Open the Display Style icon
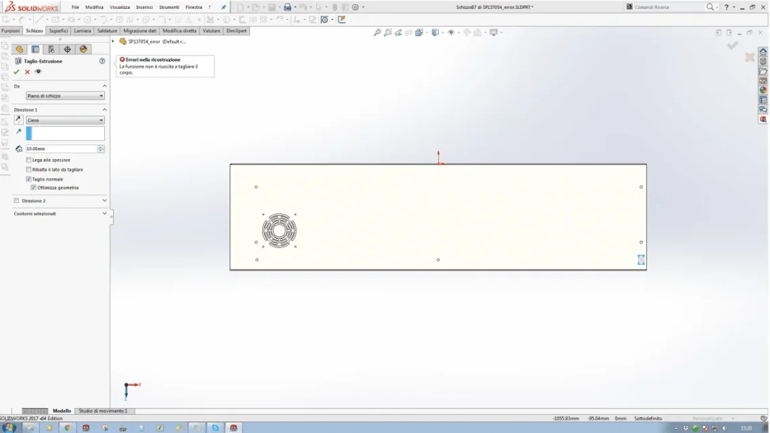 [x=435, y=32]
